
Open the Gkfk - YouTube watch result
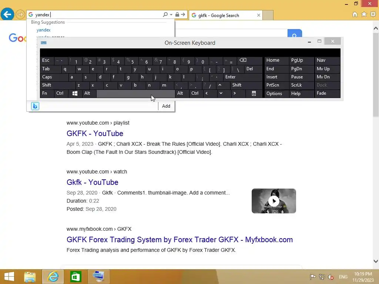92,182
